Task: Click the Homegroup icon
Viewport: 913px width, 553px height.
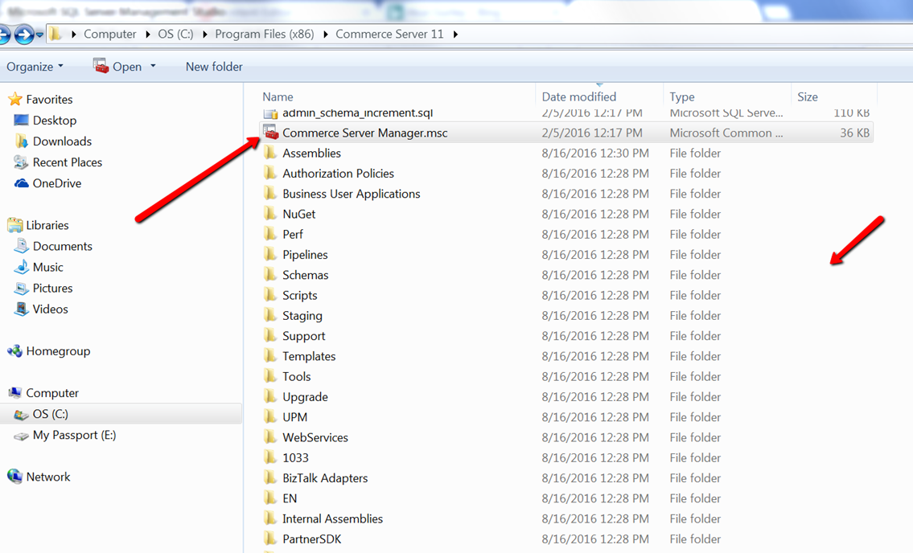Action: click(x=14, y=351)
